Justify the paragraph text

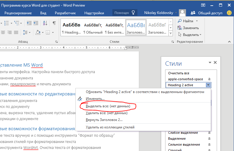click(16, 32)
